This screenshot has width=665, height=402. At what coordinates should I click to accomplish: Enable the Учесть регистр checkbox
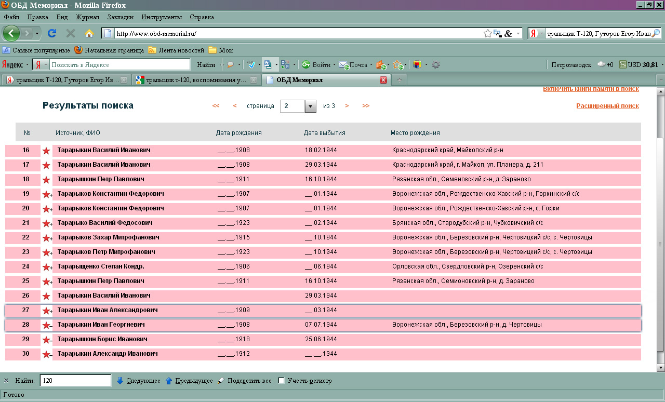(x=281, y=381)
